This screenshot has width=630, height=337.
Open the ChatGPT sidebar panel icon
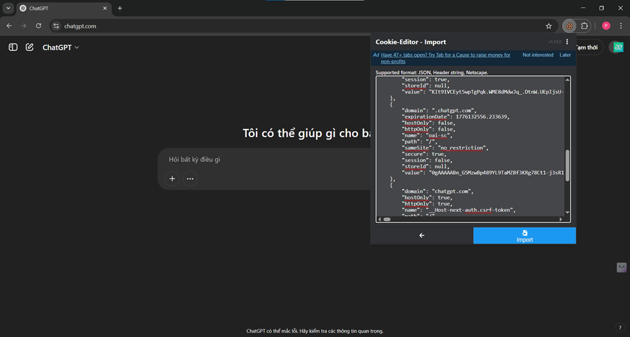click(x=13, y=47)
